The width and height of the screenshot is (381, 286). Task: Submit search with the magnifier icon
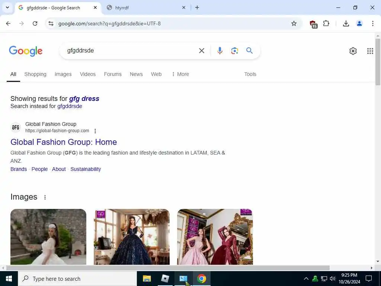pyautogui.click(x=250, y=51)
